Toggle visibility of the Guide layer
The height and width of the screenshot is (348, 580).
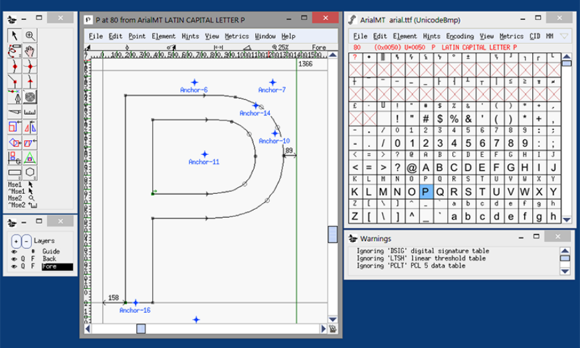point(14,252)
